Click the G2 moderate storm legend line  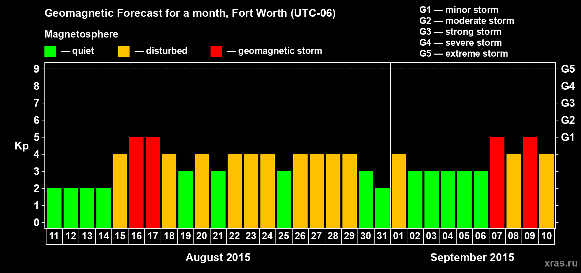(467, 21)
